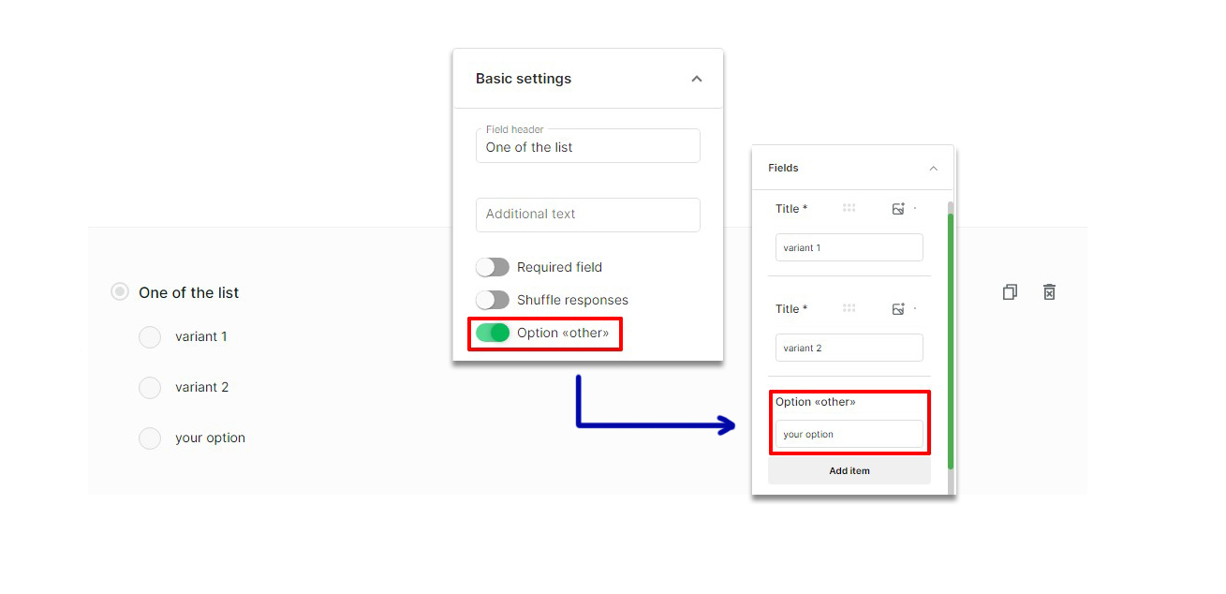
Task: Click the radio icon beside One of the list heading
Action: 120,292
